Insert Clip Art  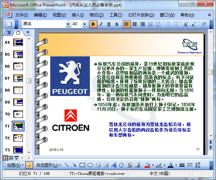(130, 165)
